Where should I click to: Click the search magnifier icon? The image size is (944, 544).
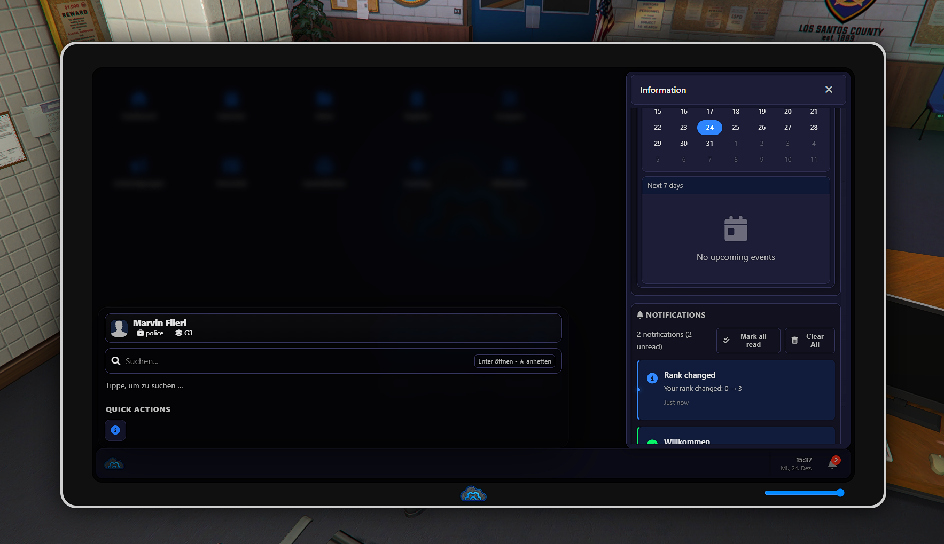[116, 361]
